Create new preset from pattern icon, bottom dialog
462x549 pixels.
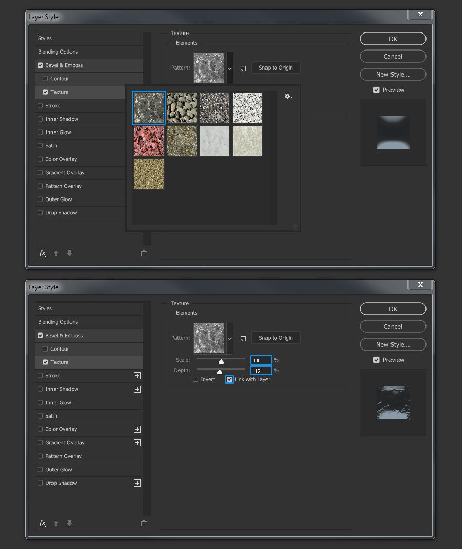pos(243,338)
